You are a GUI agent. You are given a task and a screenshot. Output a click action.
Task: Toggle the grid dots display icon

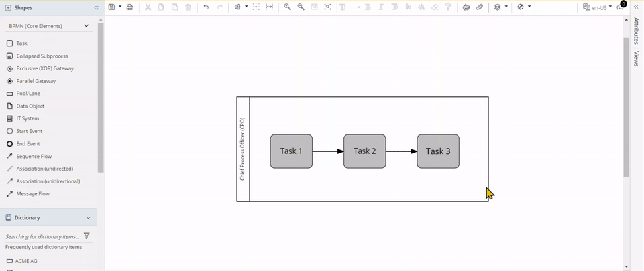pyautogui.click(x=256, y=7)
